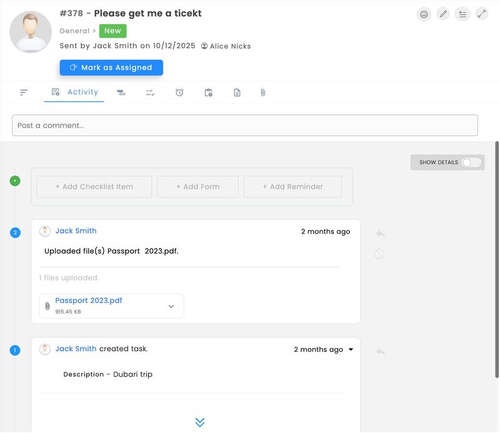Switch to the Activity tab
The image size is (500, 433).
pyautogui.click(x=75, y=92)
